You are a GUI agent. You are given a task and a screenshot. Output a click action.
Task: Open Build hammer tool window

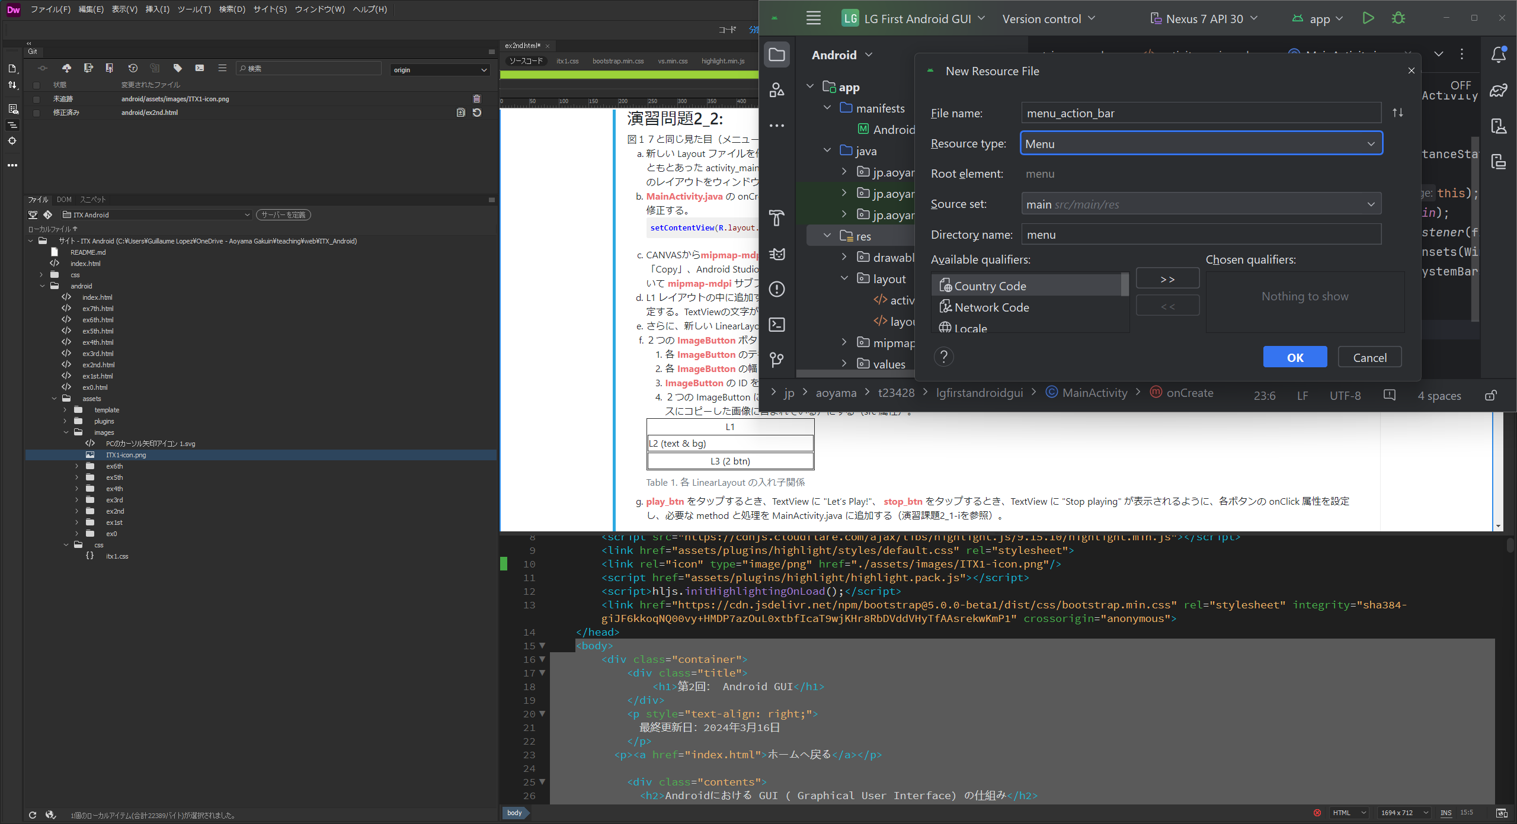777,218
